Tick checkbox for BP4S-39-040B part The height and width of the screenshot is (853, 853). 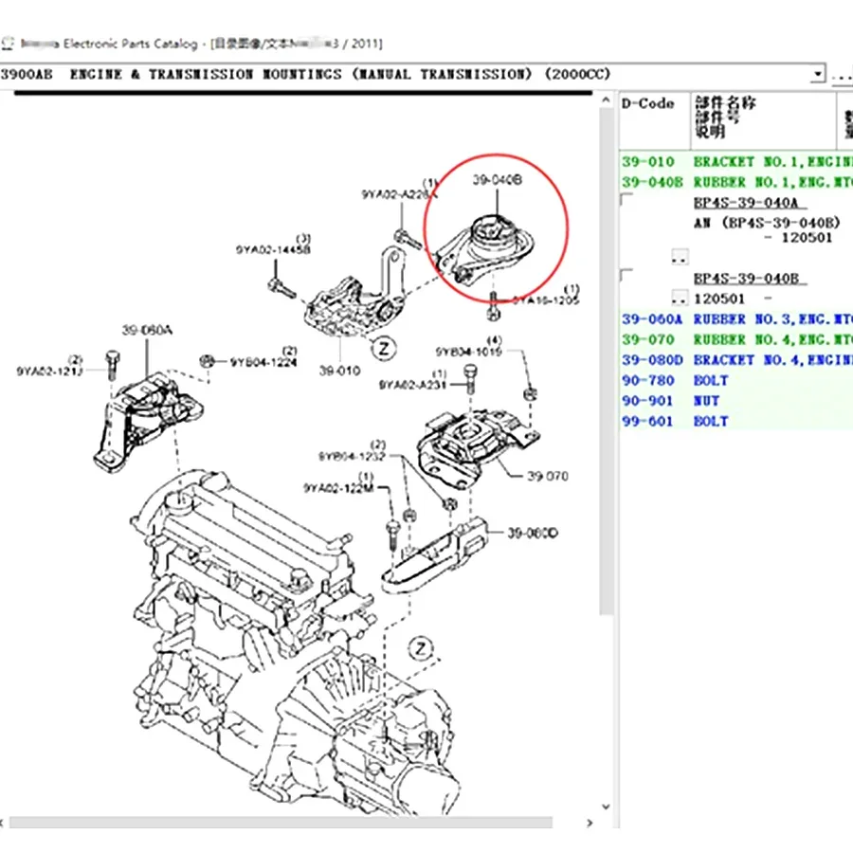[x=626, y=275]
